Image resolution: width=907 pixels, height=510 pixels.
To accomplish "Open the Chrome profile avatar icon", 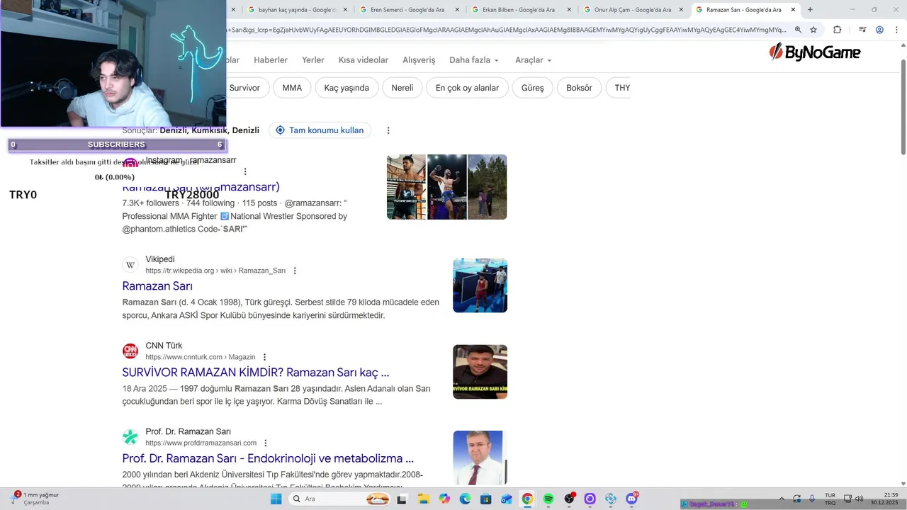I will (879, 30).
